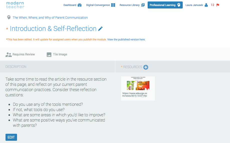Screen dimensions: 230x143
Task: Click the module head icon near breadcrumb
Action: pos(9,17)
